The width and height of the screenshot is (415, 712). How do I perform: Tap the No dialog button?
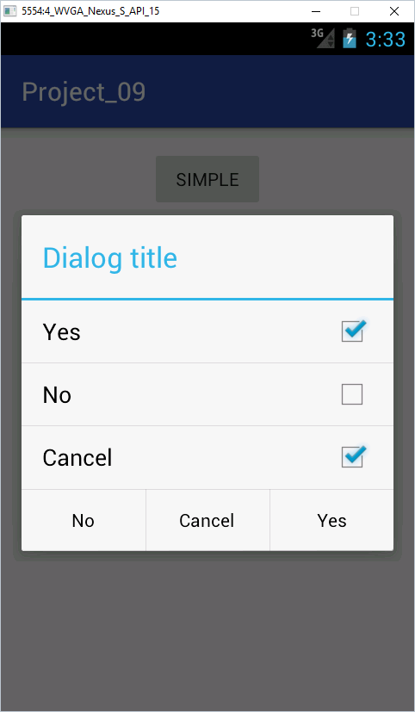tap(84, 520)
